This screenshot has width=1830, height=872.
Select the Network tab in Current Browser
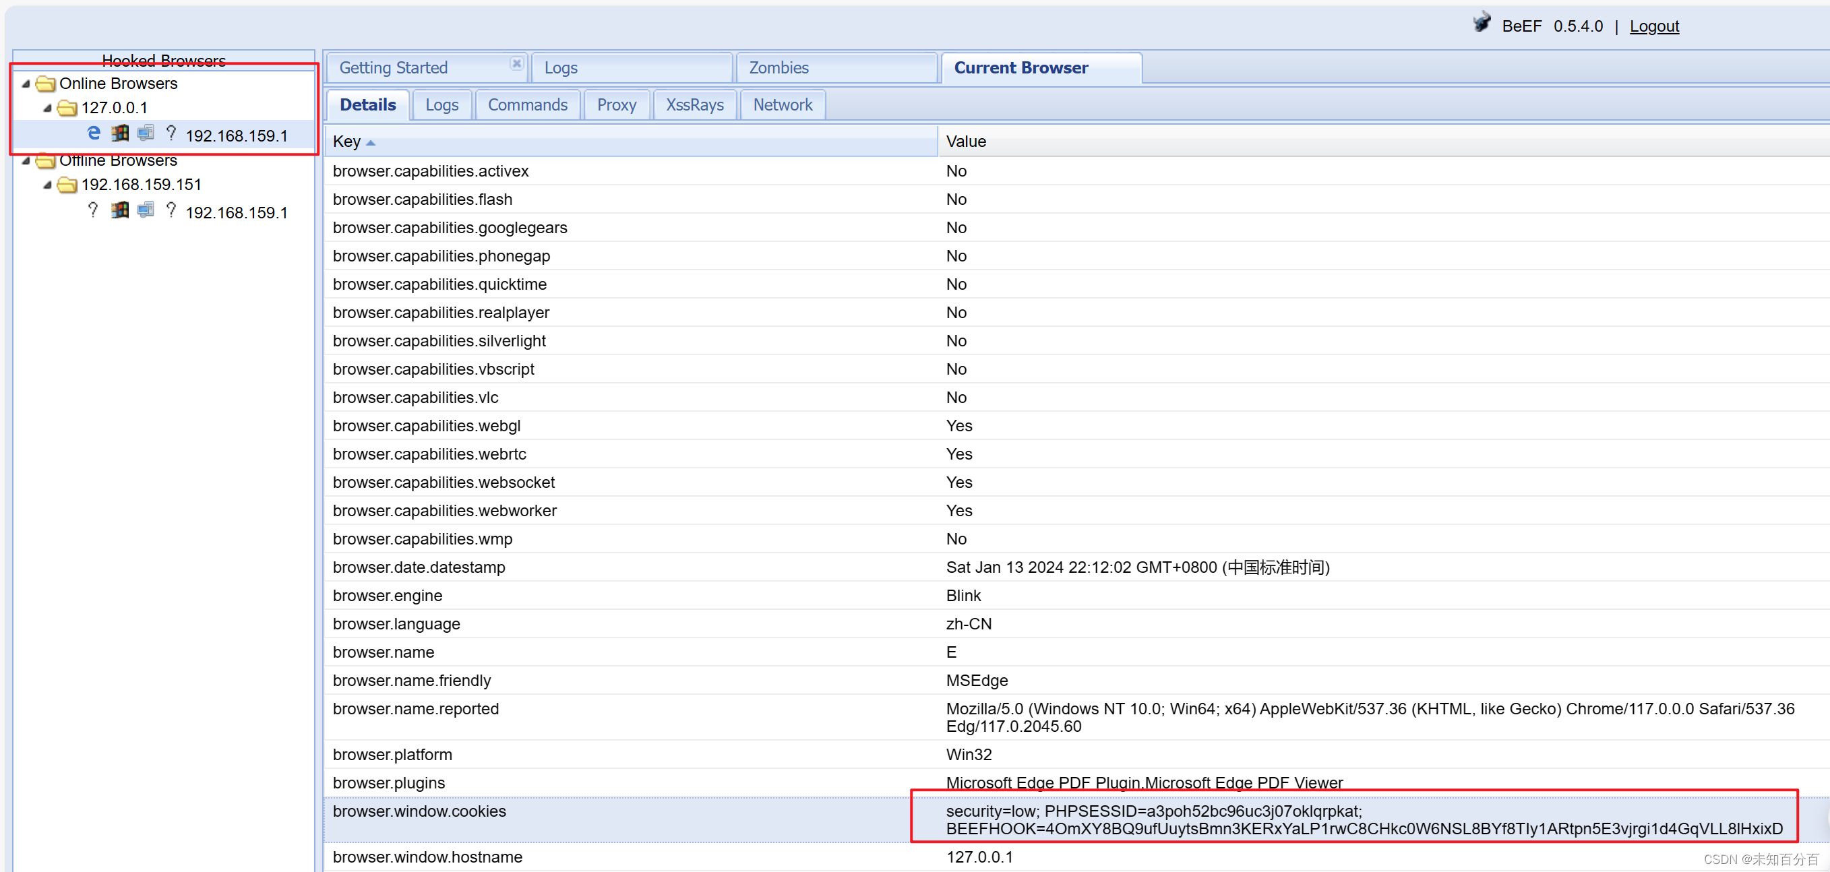pos(783,104)
